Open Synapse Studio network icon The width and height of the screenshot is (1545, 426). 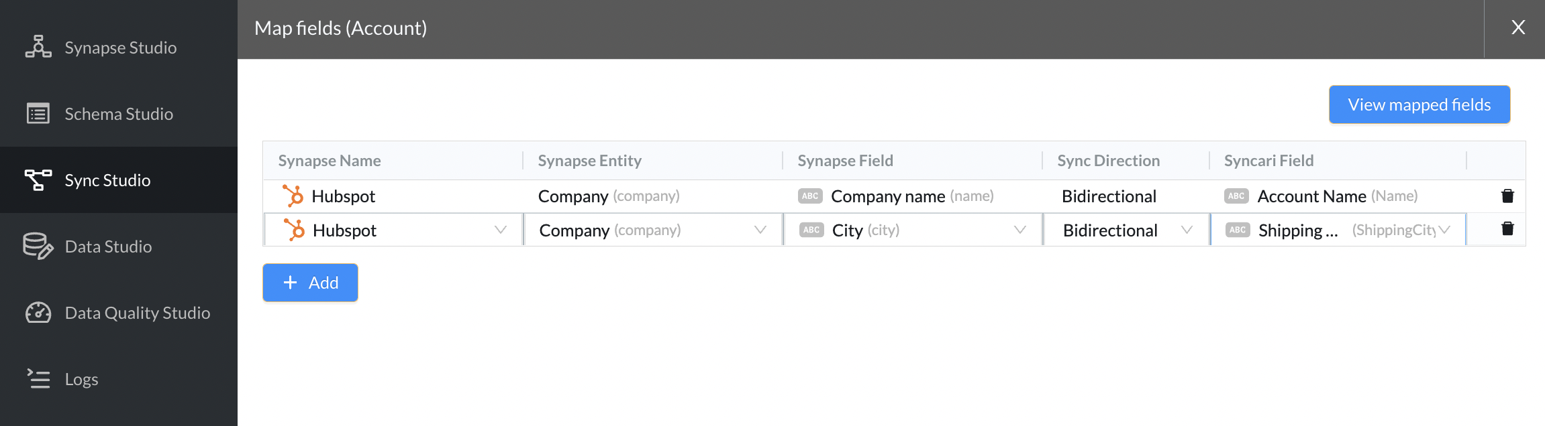coord(38,47)
